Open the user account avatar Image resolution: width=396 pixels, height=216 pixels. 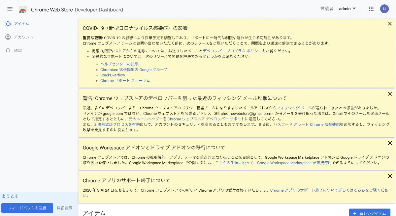(384, 9)
